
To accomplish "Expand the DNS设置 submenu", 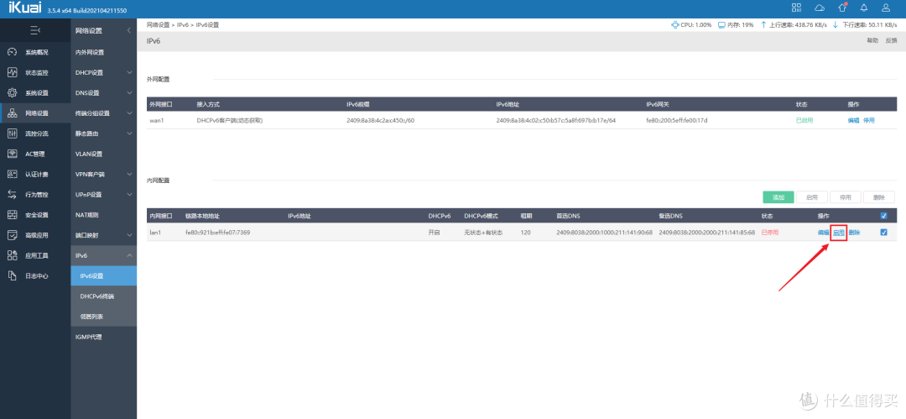I will tap(103, 92).
